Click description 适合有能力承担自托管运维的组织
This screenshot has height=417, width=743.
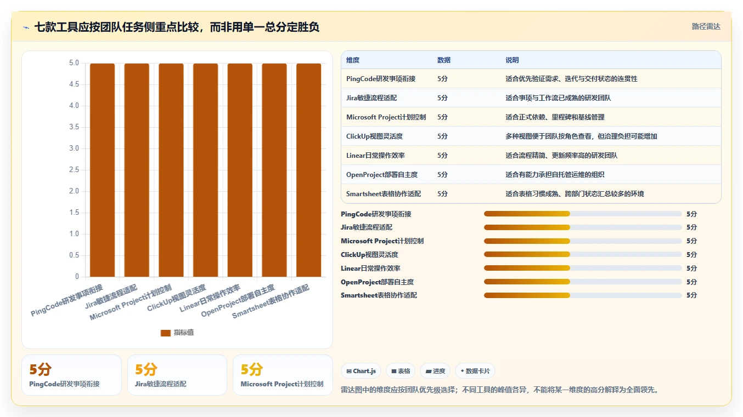(x=555, y=175)
